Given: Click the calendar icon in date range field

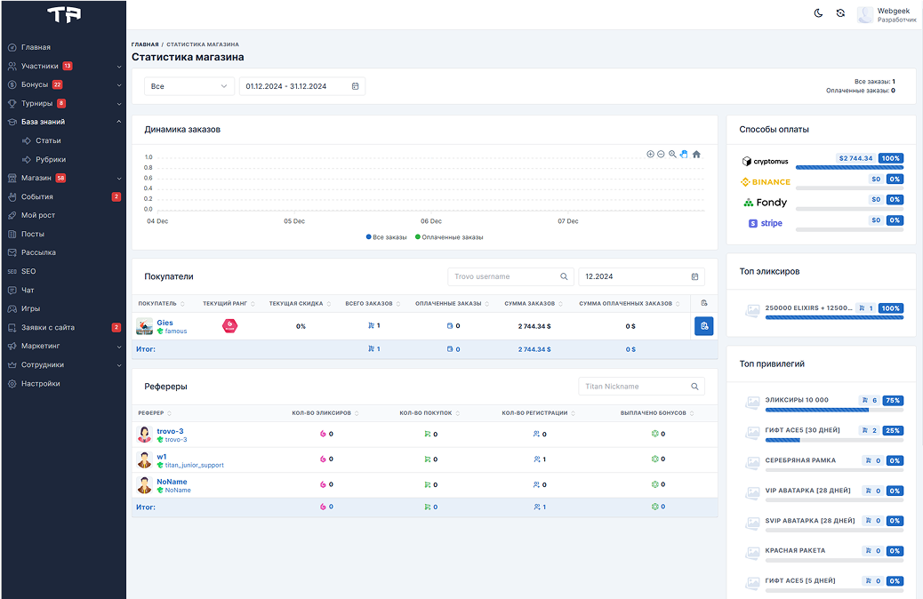Looking at the screenshot, I should click(355, 86).
